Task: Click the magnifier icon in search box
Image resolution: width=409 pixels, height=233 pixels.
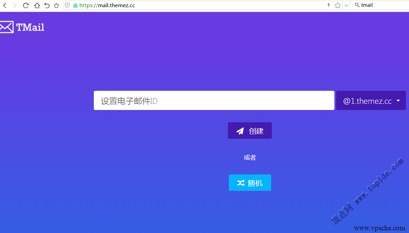Action: pos(357,5)
